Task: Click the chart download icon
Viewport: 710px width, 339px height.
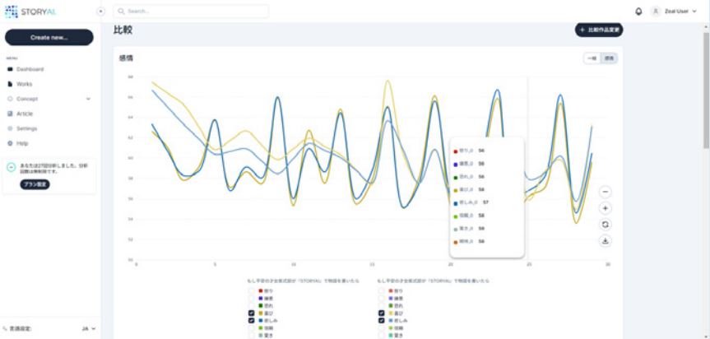Action: (x=606, y=241)
